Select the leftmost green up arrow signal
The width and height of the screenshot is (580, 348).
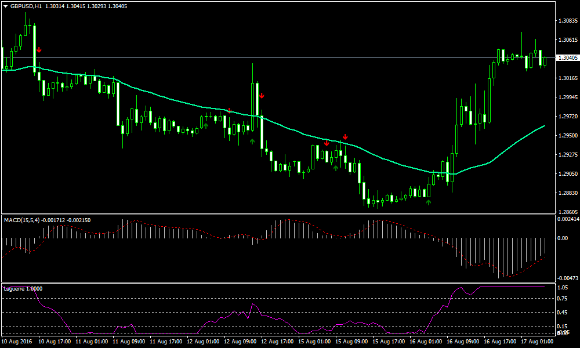coord(206,125)
